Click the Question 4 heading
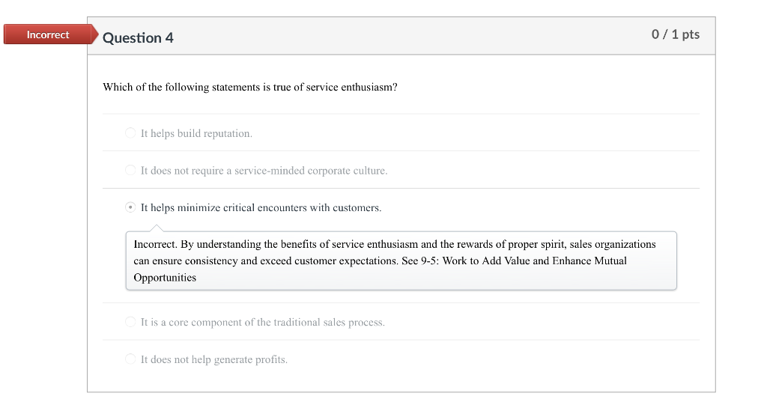This screenshot has height=396, width=767. pyautogui.click(x=138, y=37)
